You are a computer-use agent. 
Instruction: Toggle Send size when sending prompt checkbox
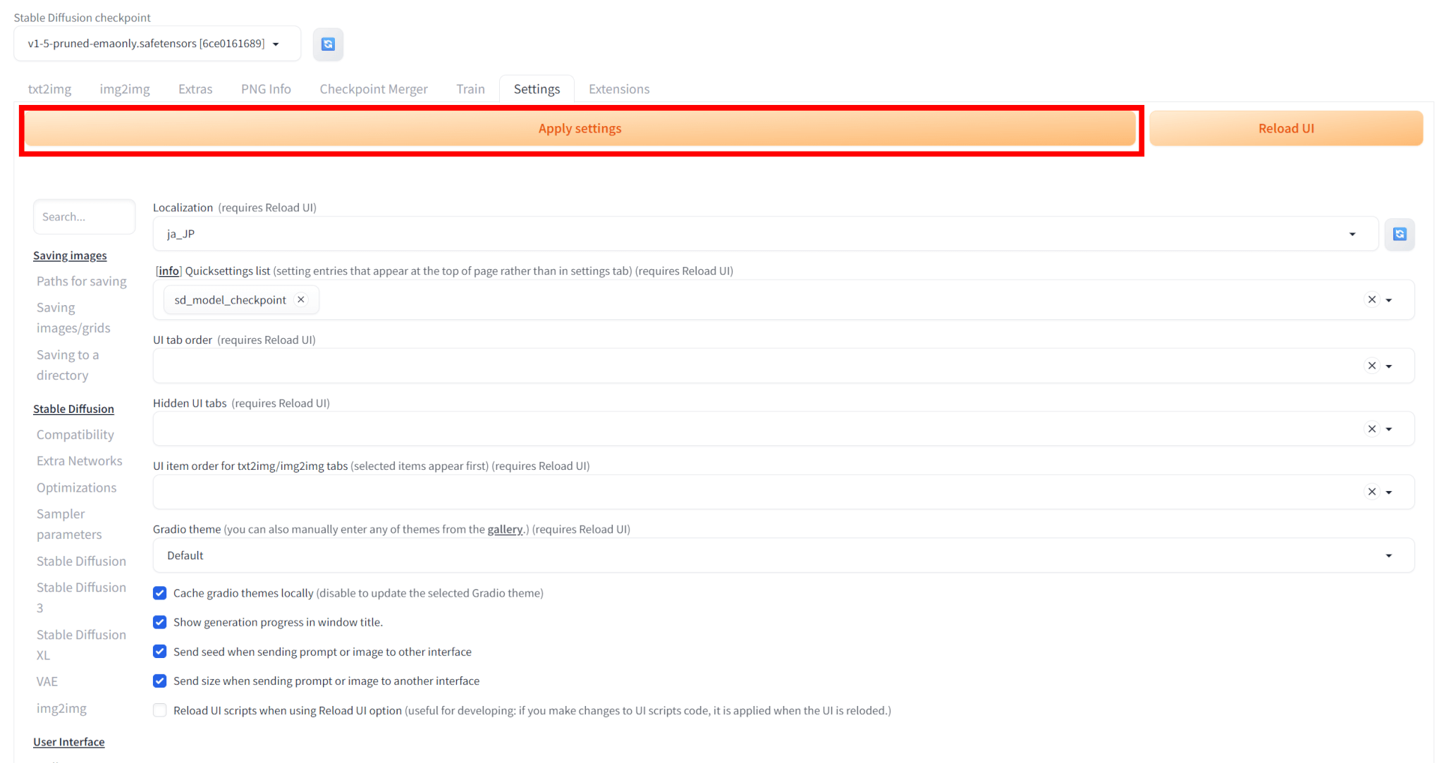click(x=160, y=681)
